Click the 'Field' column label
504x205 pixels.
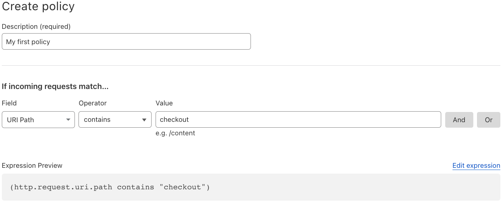pos(9,103)
